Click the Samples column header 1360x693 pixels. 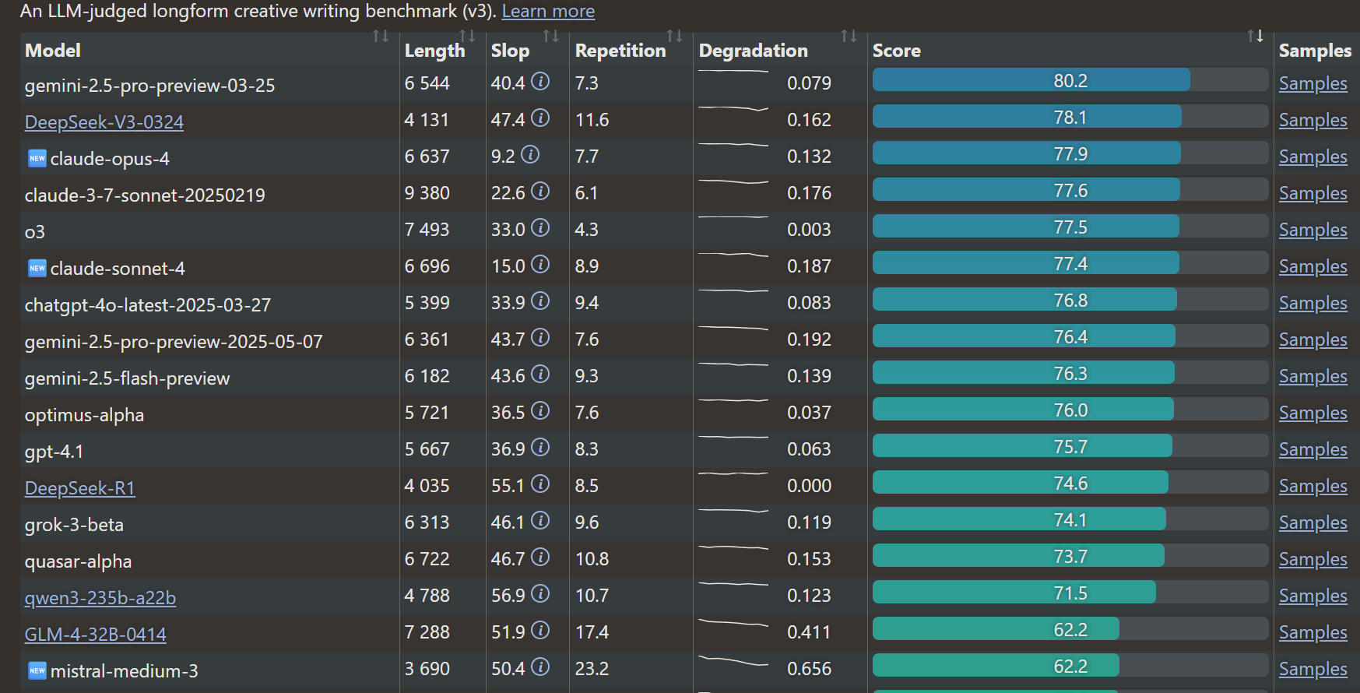click(1316, 51)
